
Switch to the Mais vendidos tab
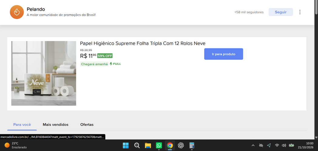point(55,124)
